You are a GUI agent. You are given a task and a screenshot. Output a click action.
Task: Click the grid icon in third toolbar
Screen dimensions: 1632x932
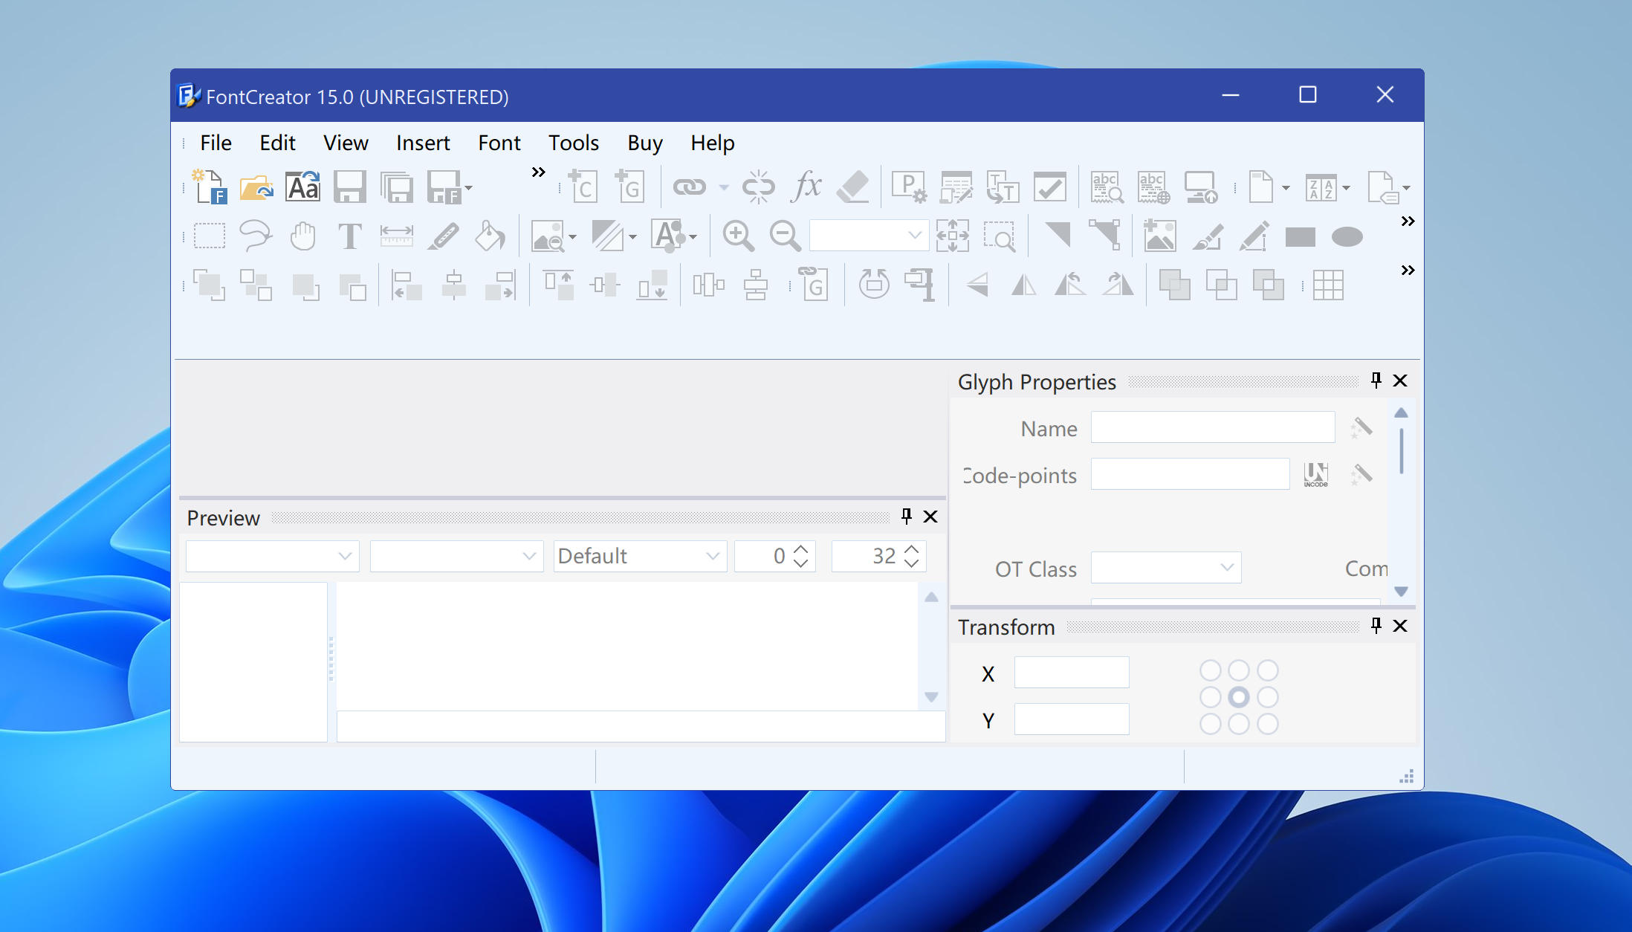click(1328, 285)
